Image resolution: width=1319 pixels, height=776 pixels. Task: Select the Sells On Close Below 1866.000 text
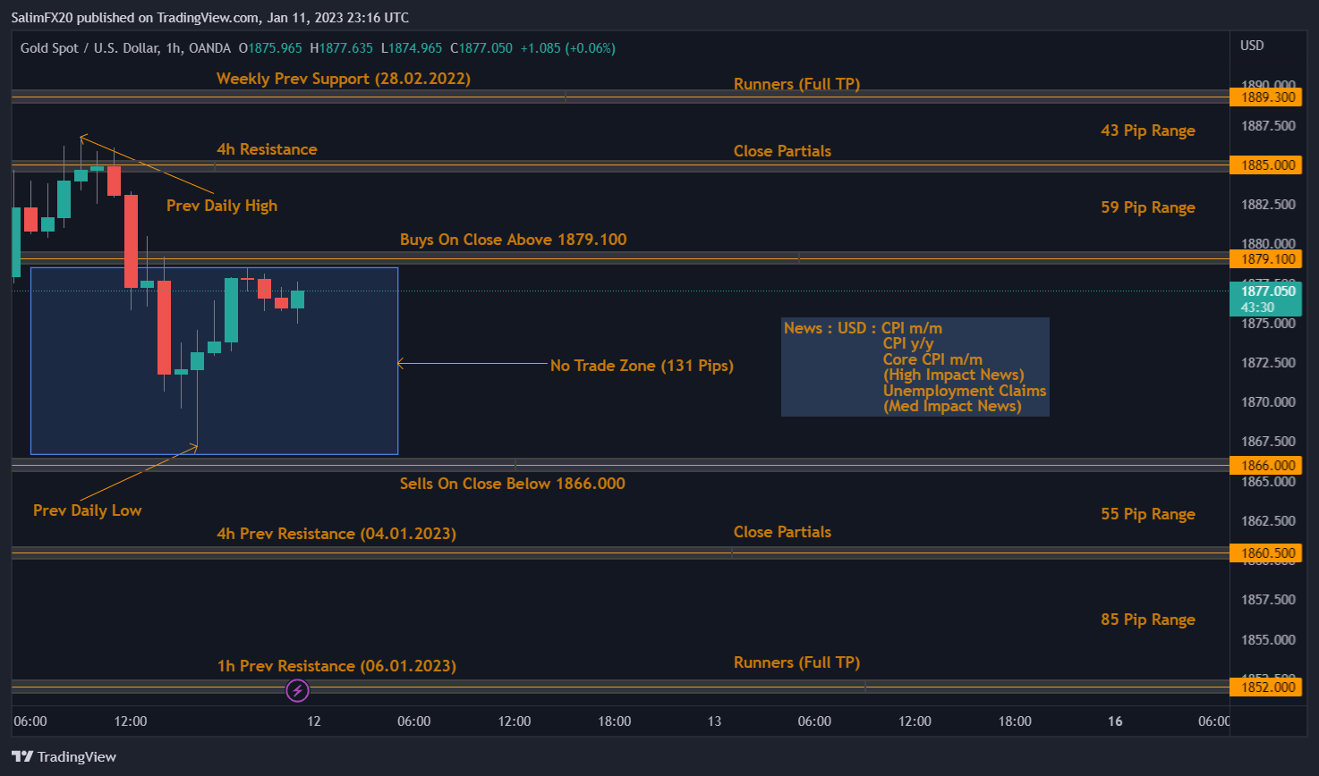512,484
